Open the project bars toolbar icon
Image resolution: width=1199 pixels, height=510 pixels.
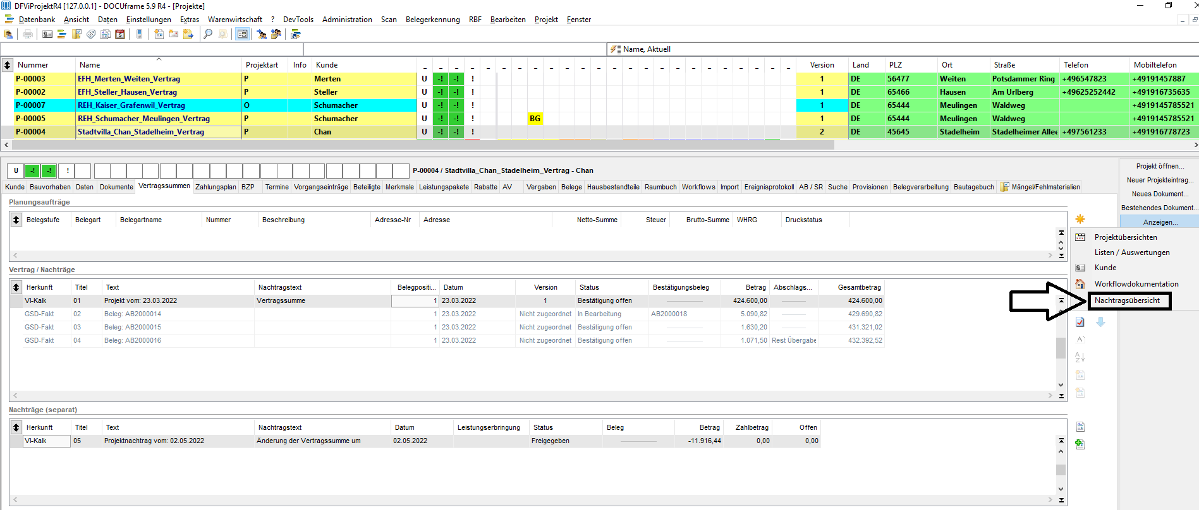tap(62, 34)
